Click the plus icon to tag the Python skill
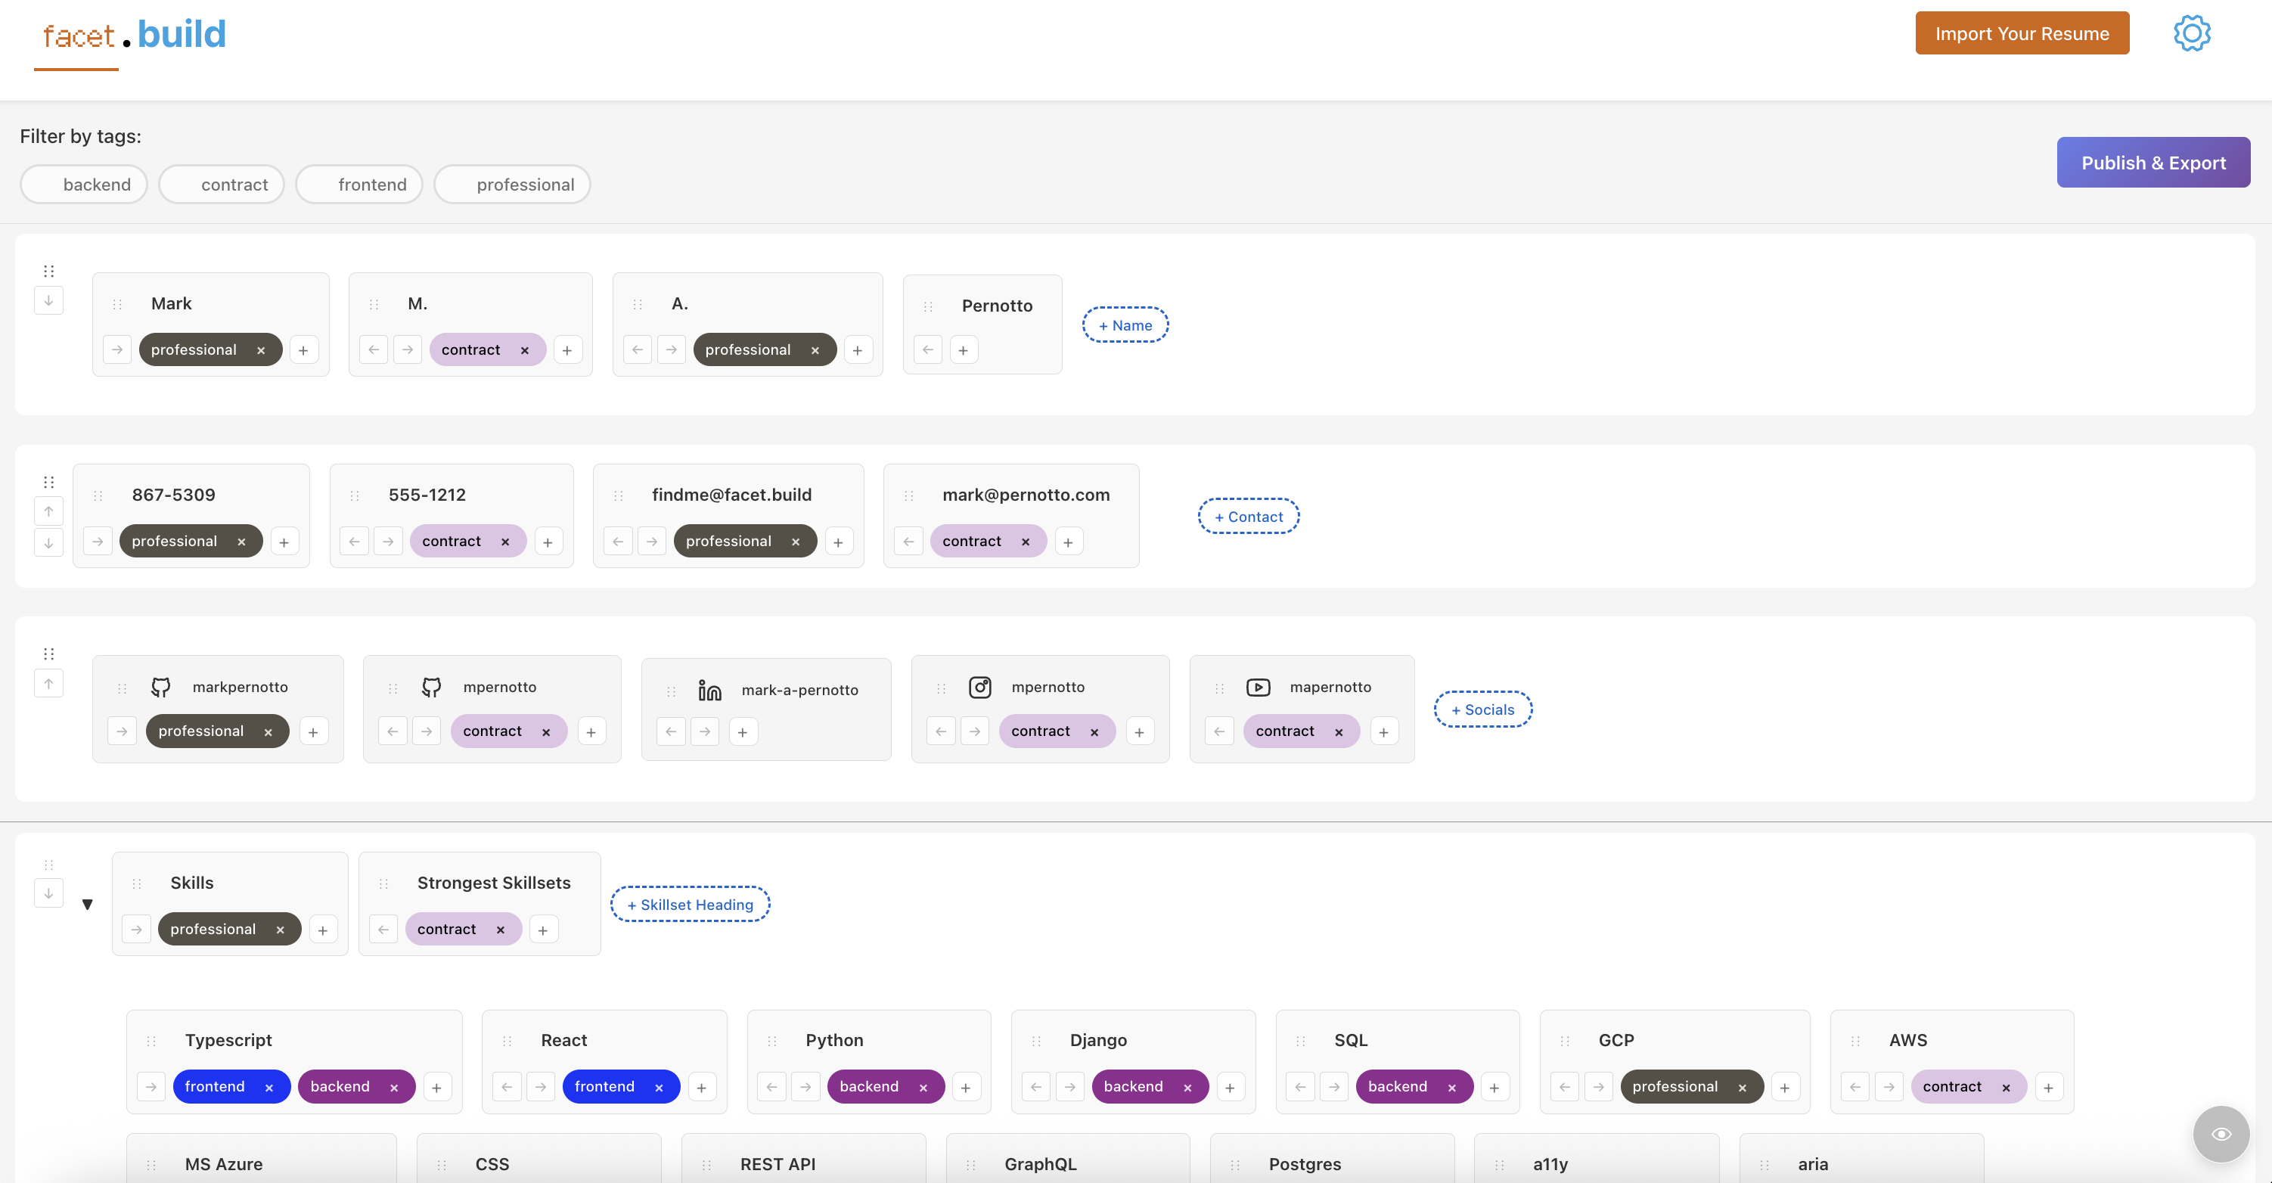 (x=966, y=1086)
